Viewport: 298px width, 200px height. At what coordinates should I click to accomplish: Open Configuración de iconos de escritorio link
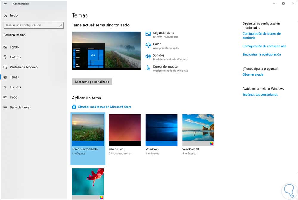262,36
